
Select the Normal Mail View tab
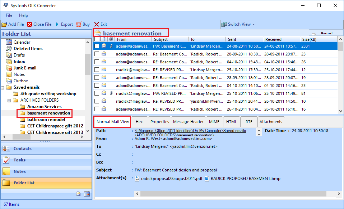(x=112, y=122)
